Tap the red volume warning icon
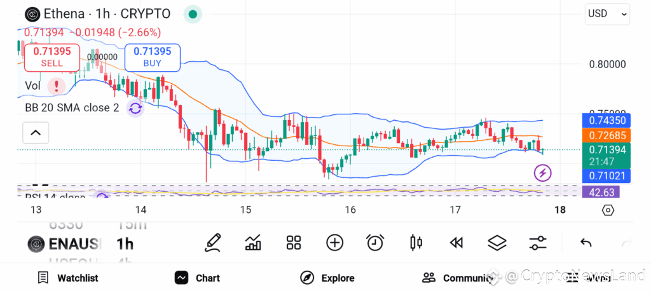The image size is (651, 293). click(x=56, y=86)
